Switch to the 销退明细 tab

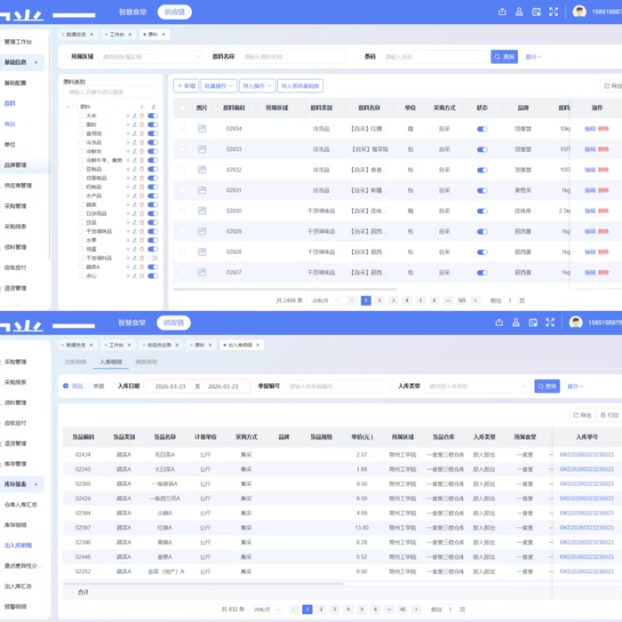coord(146,363)
